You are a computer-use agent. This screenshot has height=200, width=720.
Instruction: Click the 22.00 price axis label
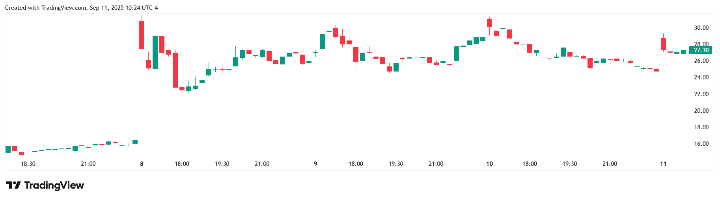coord(701,94)
